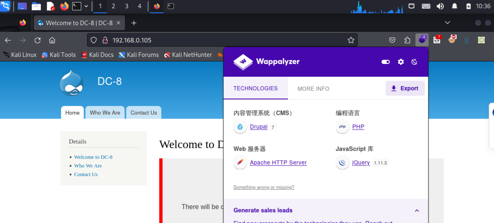Click Welcome to DC-8 in Details sidebar
The width and height of the screenshot is (494, 223).
click(x=93, y=157)
